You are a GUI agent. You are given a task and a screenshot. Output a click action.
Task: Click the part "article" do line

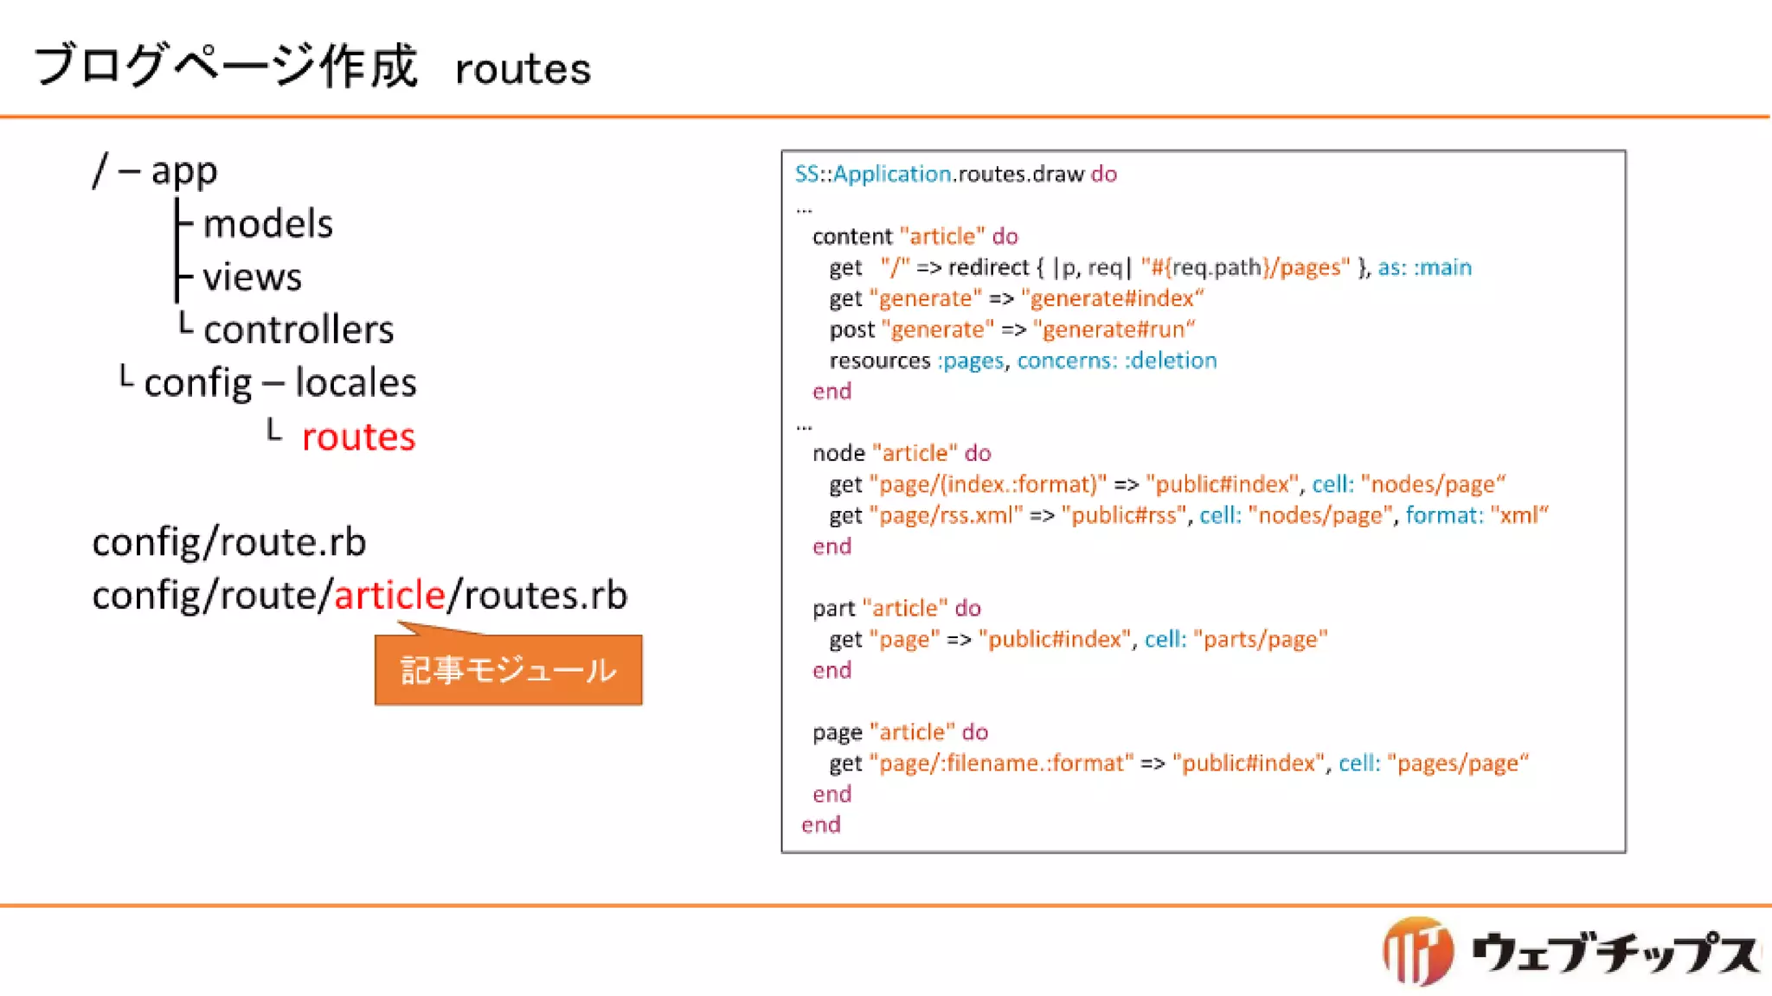tap(896, 608)
